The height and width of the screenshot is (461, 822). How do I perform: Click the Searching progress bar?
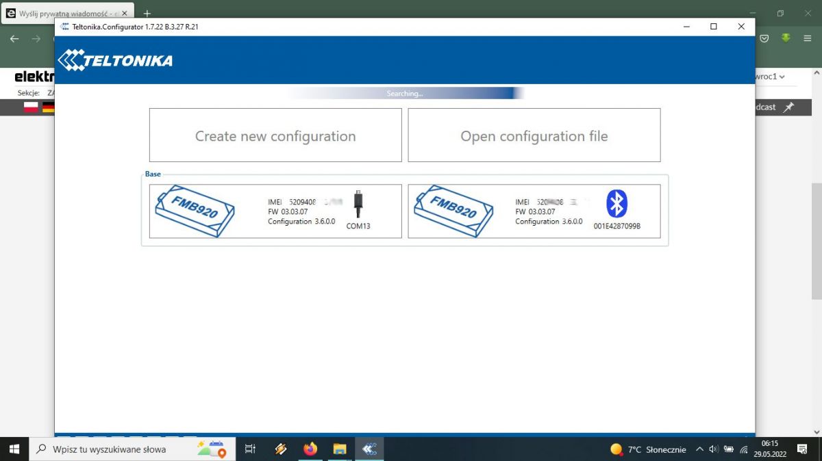pyautogui.click(x=404, y=93)
